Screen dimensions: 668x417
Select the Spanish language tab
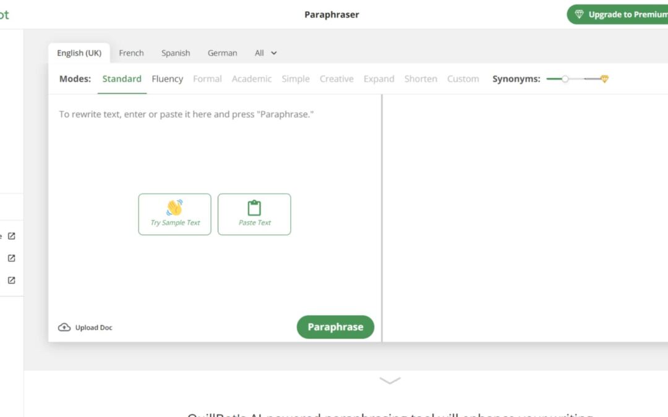click(176, 53)
